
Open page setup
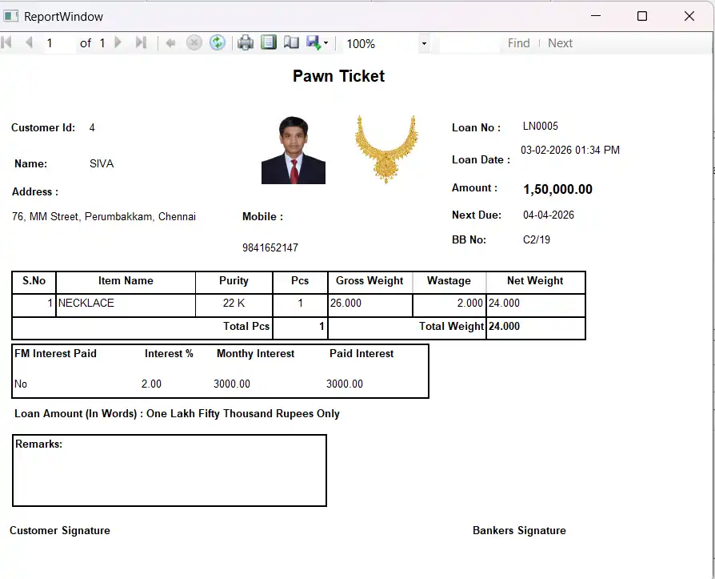(x=291, y=43)
